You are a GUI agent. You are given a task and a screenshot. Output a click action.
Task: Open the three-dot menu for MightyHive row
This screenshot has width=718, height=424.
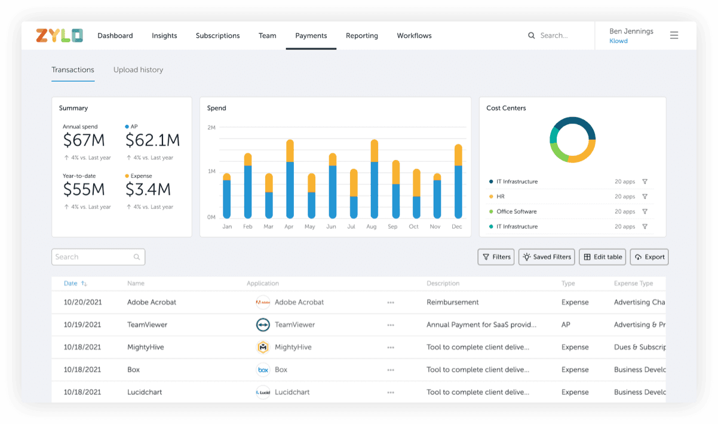tap(391, 347)
